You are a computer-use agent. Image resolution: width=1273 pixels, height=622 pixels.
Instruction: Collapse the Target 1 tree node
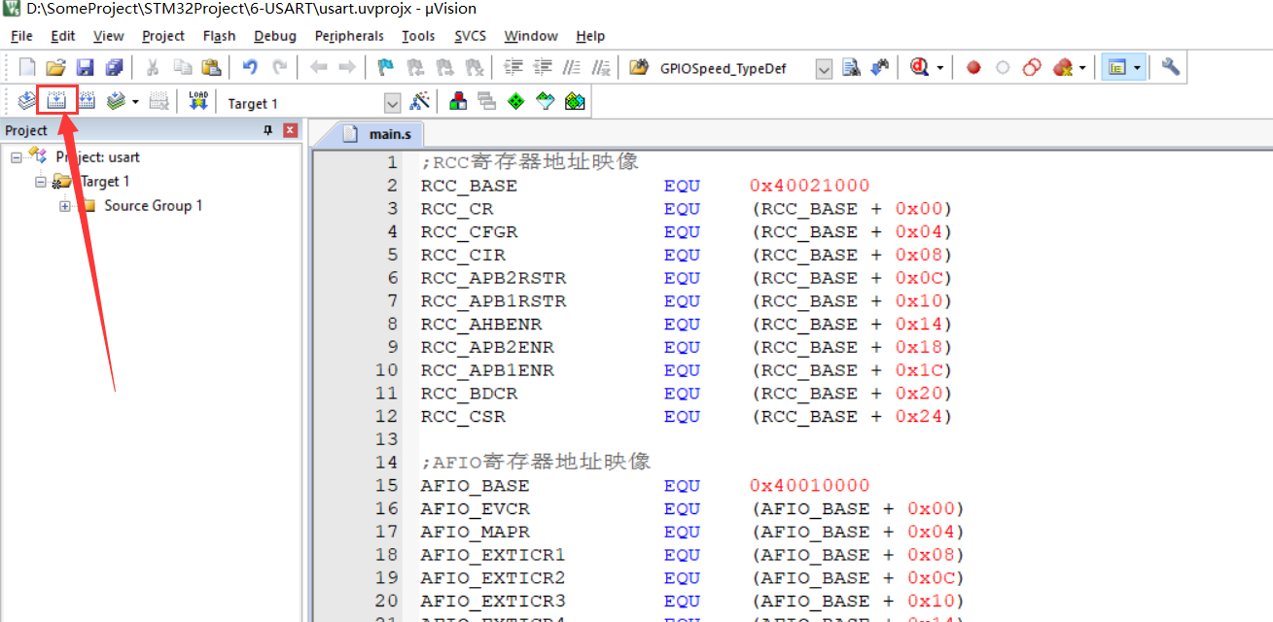pos(40,181)
